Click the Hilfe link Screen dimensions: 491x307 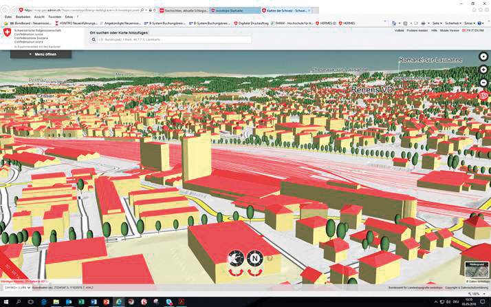434,30
